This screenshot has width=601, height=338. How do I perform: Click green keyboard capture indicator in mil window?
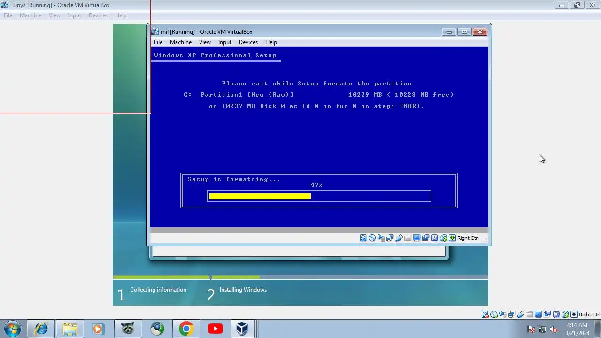click(x=452, y=238)
